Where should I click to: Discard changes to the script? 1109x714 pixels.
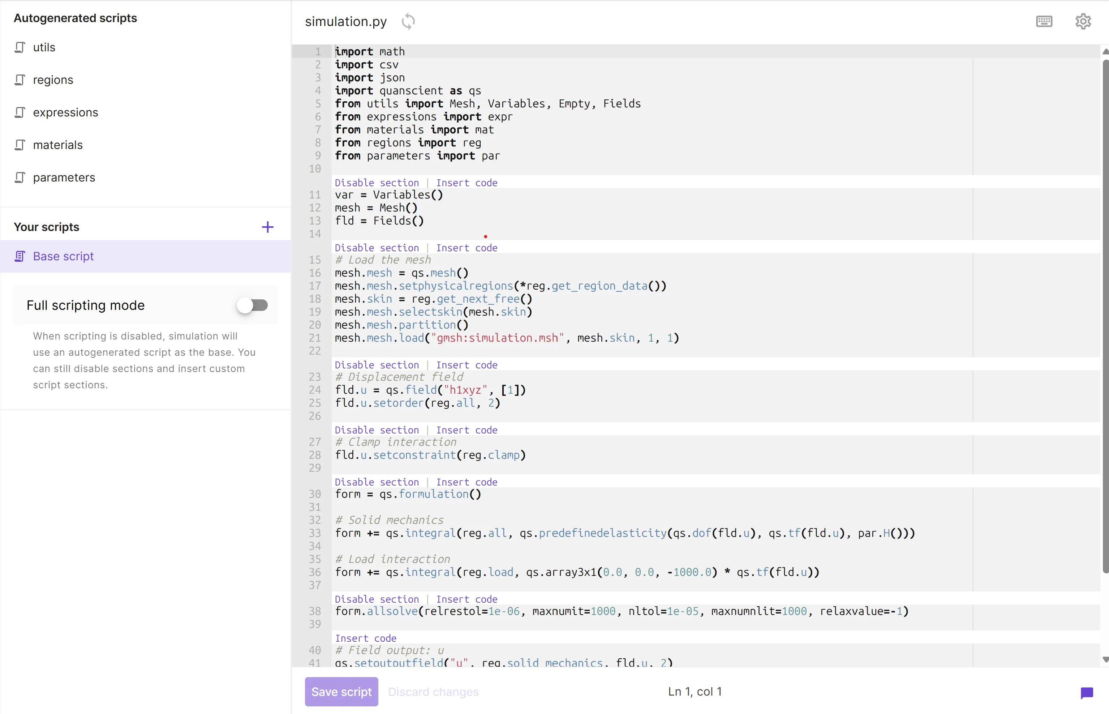(x=434, y=691)
